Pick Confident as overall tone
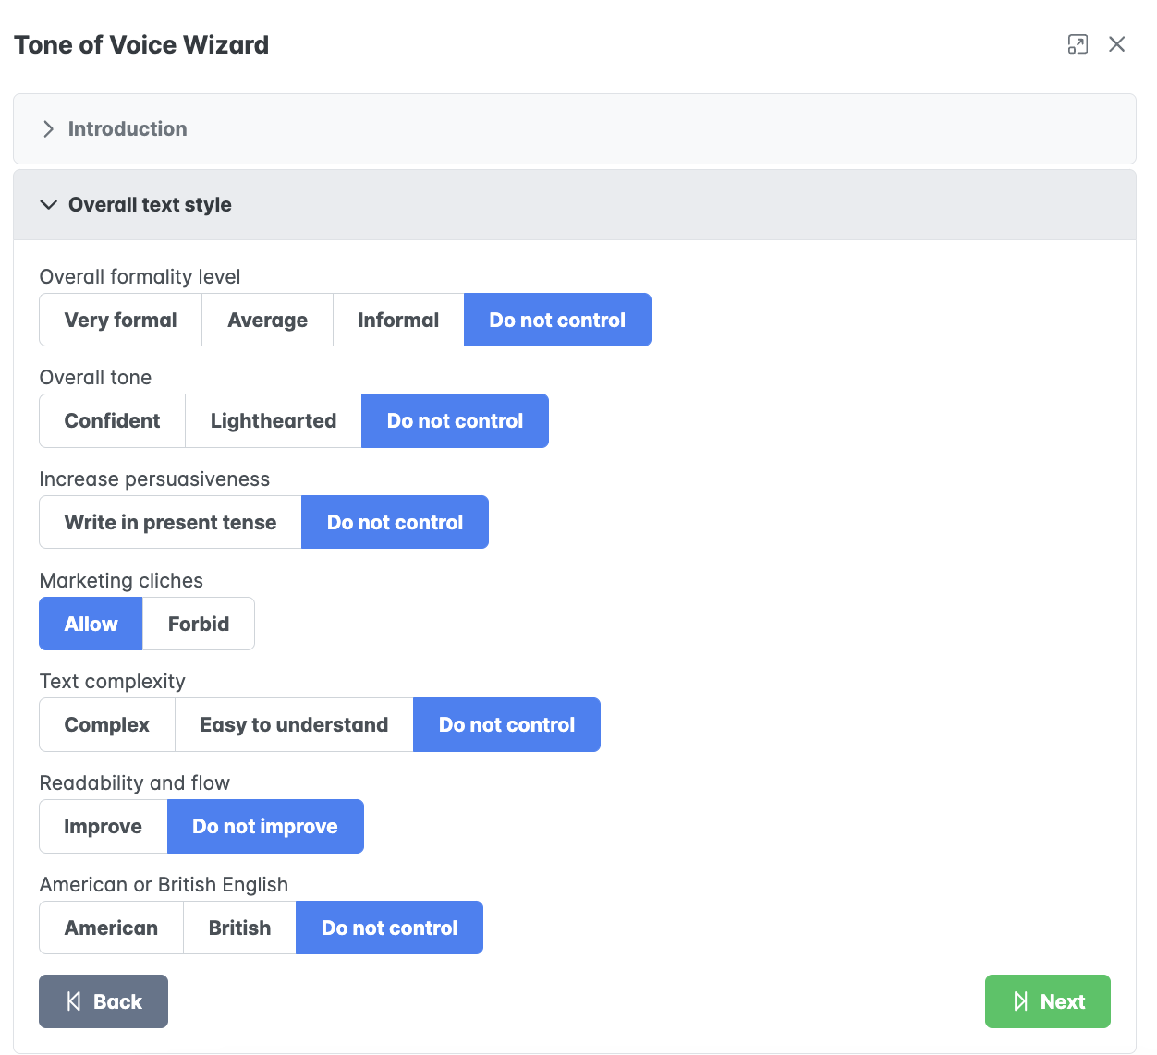Screen dimensions: 1157x1055 pyautogui.click(x=112, y=421)
